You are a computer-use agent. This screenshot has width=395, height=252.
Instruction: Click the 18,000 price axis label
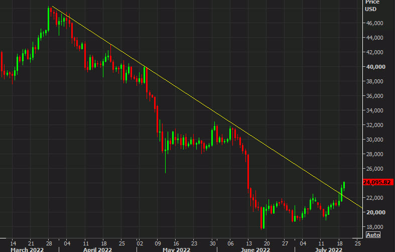[x=375, y=227]
